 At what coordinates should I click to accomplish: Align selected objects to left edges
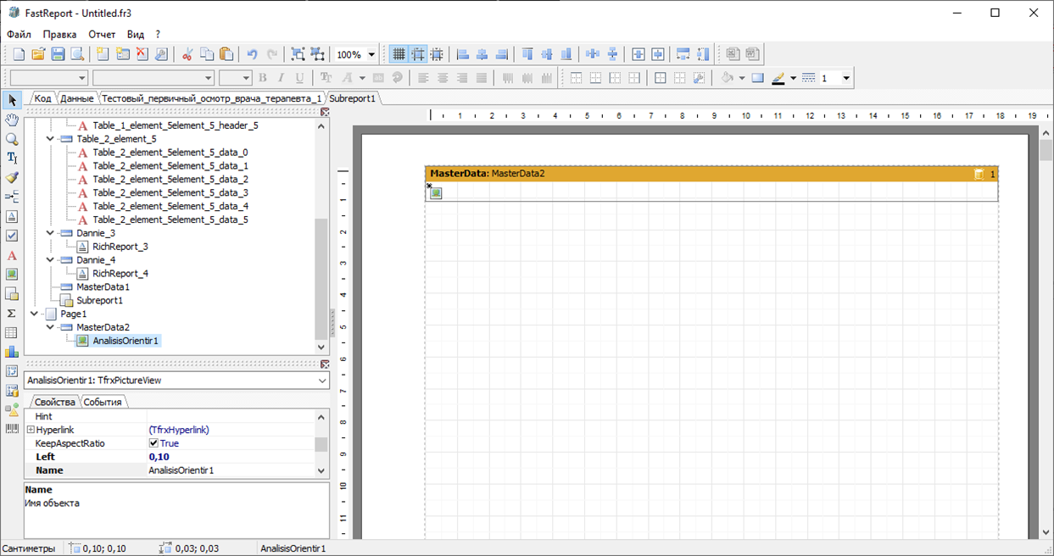point(463,54)
